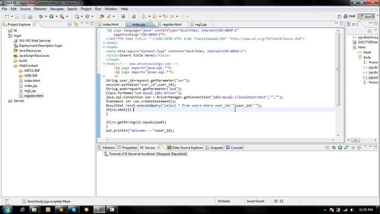Click the Open Perspective icon
This screenshot has height=214, width=380.
[339, 17]
